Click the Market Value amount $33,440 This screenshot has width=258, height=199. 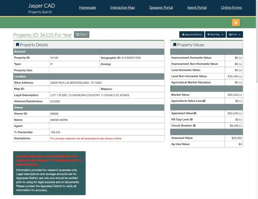tap(234, 95)
